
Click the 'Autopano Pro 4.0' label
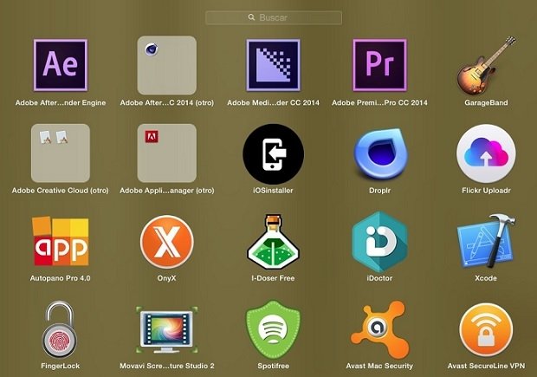point(61,278)
